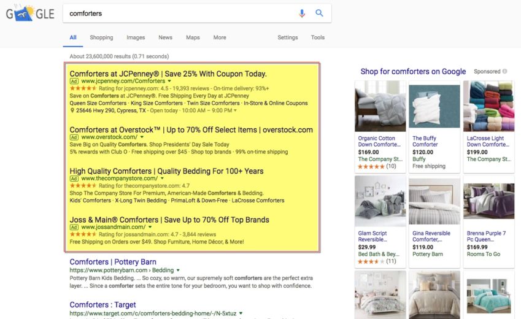Open Comforters | Pottery Barn result

tap(113, 262)
